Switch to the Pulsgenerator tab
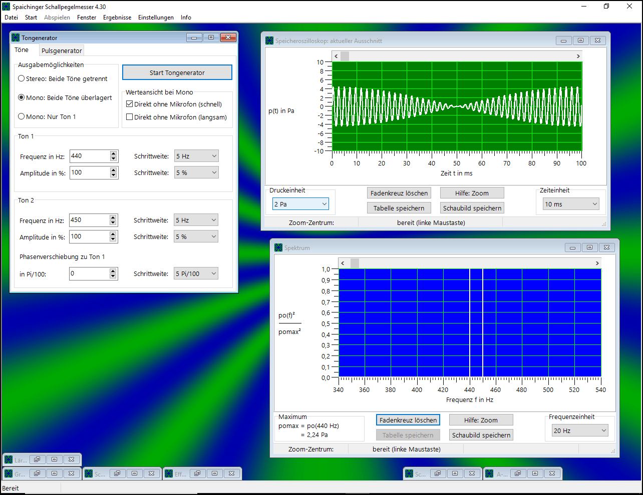This screenshot has height=495, width=643. tap(62, 50)
